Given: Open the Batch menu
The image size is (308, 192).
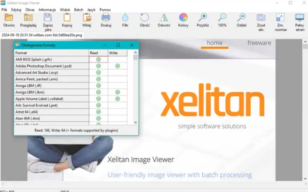Looking at the screenshot, I should pyautogui.click(x=79, y=10).
